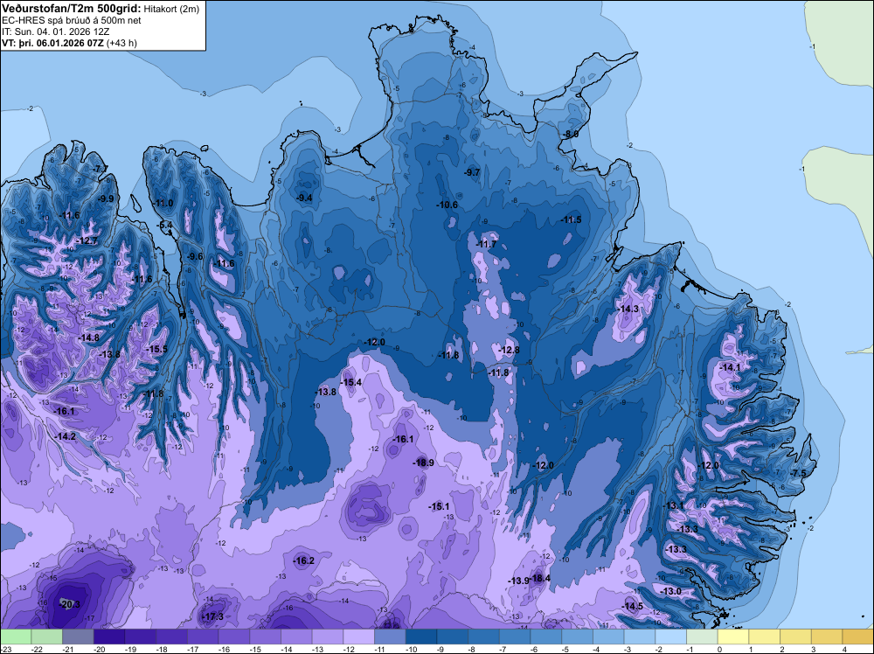Click the -5.4 temperature reading

coord(164,226)
